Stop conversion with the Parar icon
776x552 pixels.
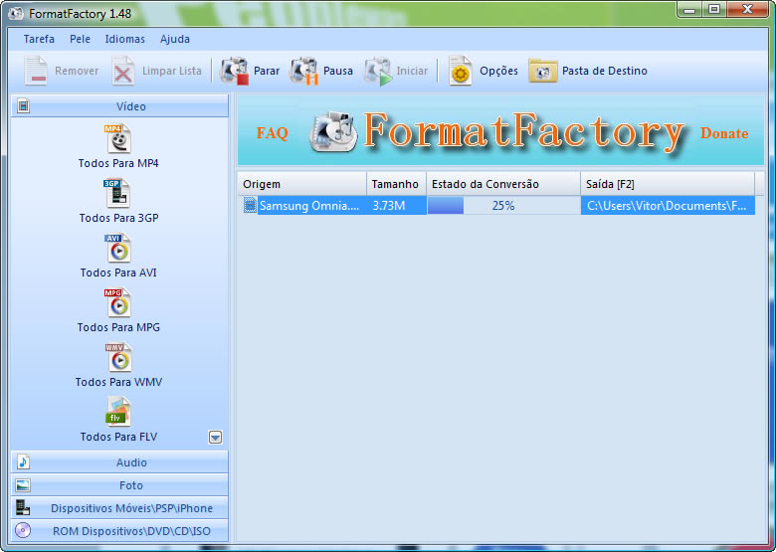click(234, 71)
